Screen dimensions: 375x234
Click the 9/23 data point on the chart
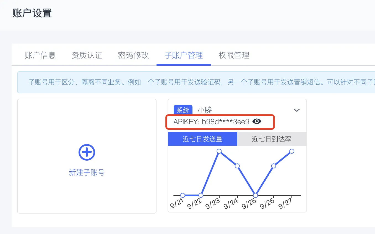[x=219, y=151]
